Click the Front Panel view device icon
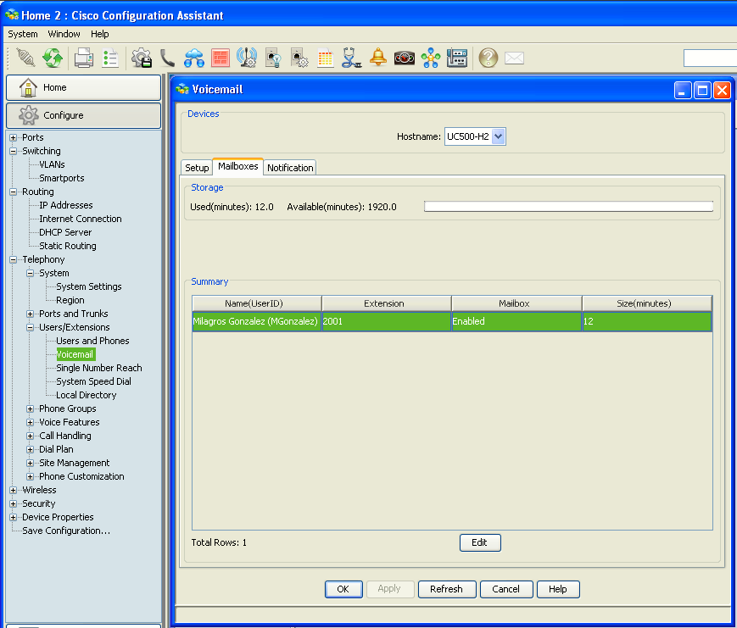 coord(457,58)
